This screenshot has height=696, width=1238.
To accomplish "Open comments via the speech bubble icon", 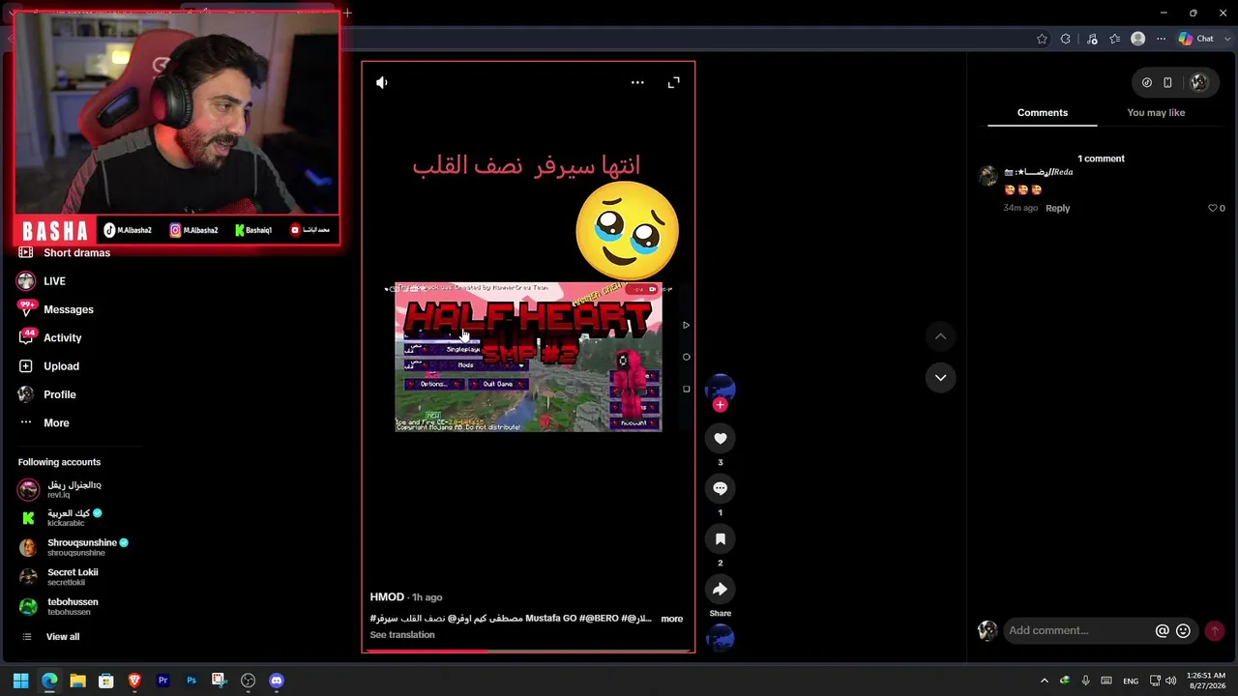I will (720, 489).
